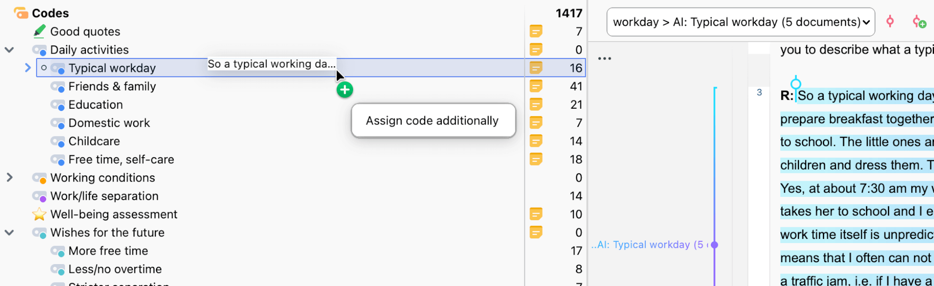
Task: Open memo icon for Good quotes
Action: click(536, 31)
